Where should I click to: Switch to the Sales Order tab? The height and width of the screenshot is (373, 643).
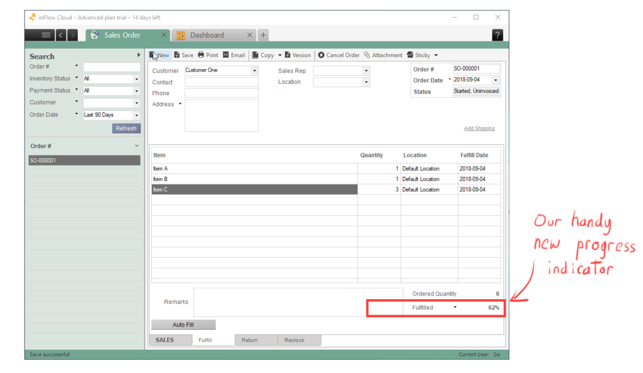pyautogui.click(x=122, y=35)
